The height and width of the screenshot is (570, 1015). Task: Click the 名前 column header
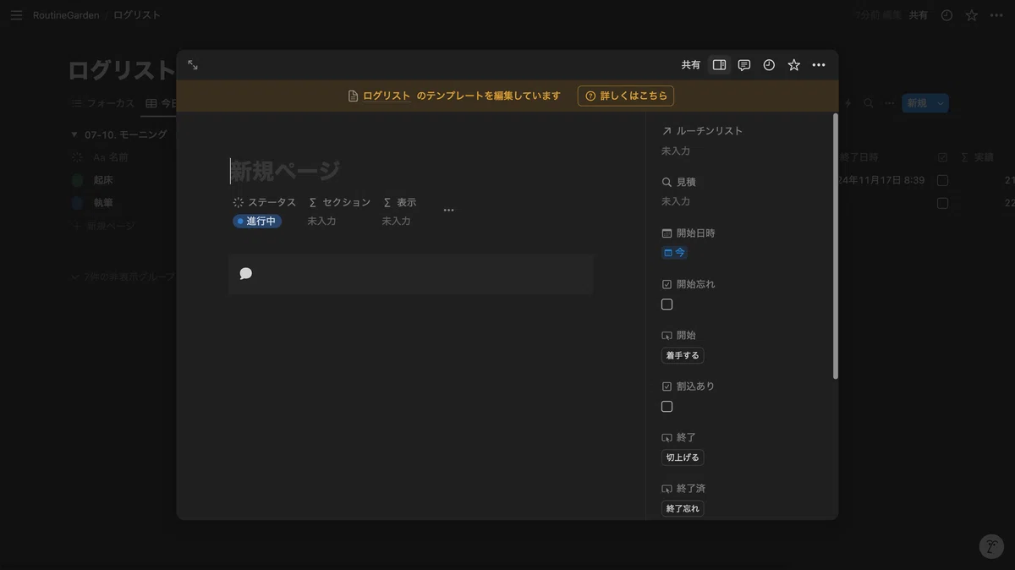tap(111, 157)
